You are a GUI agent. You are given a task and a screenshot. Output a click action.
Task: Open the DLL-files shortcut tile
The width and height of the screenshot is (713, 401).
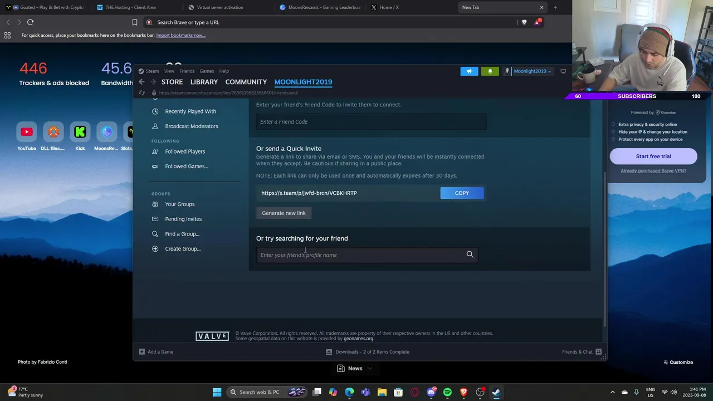[x=53, y=132]
